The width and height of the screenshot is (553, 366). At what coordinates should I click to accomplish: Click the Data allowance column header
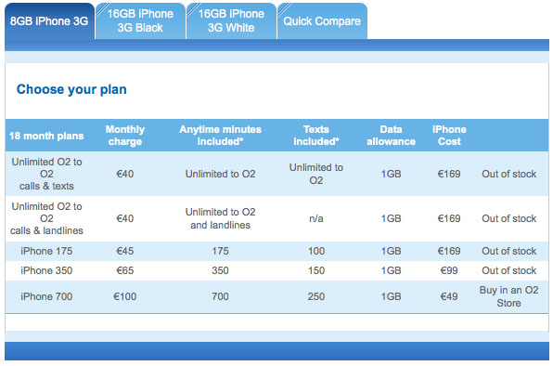(391, 136)
